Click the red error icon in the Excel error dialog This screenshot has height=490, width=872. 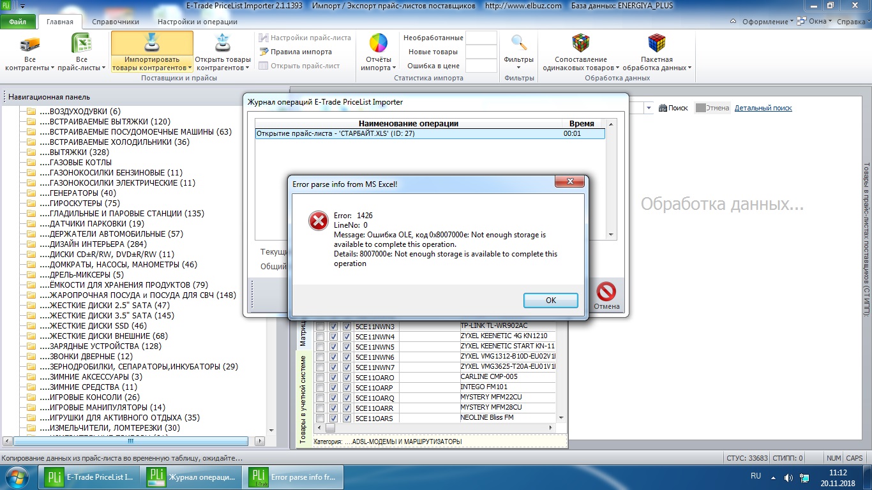pyautogui.click(x=318, y=221)
